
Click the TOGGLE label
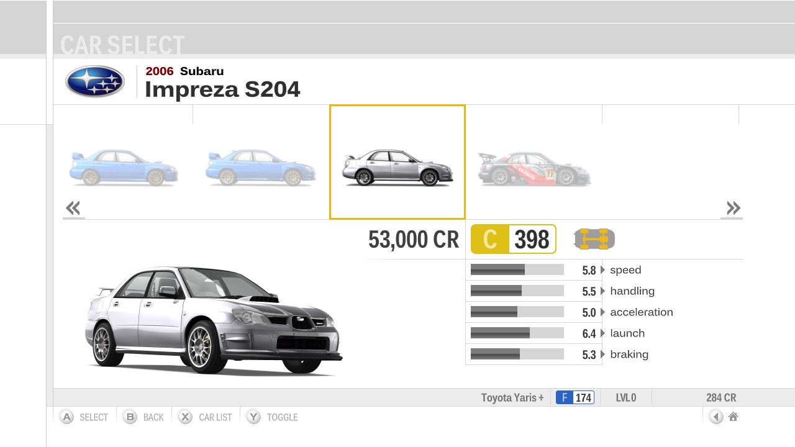click(x=283, y=417)
